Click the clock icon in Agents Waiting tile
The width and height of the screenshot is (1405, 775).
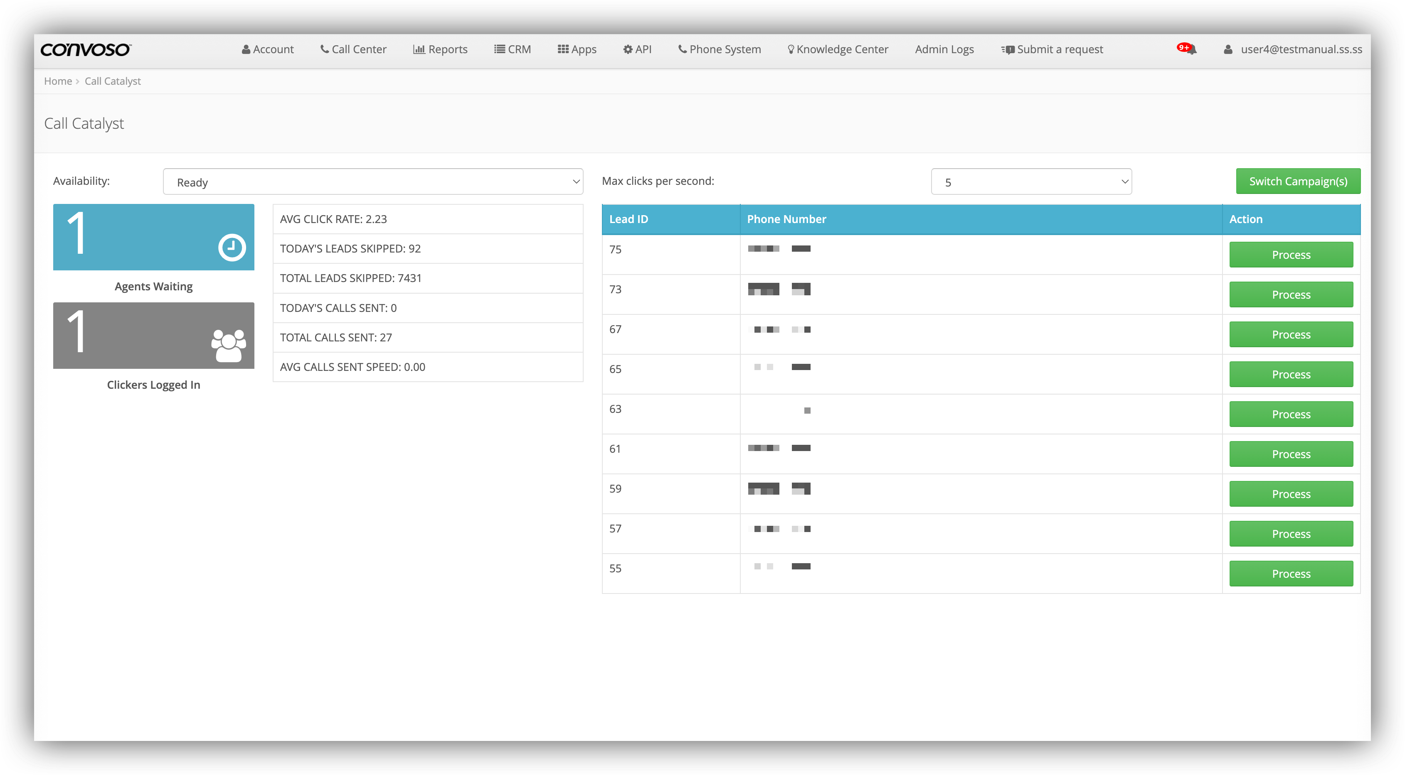coord(232,248)
